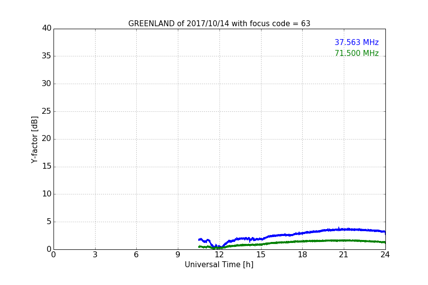The image size is (428, 285).
Task: Click the y-axis tick label '30'
Action: click(47, 84)
